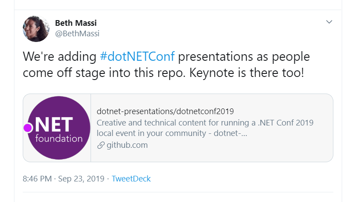Click the word foundation in purple logo
The height and width of the screenshot is (202, 343).
click(59, 139)
